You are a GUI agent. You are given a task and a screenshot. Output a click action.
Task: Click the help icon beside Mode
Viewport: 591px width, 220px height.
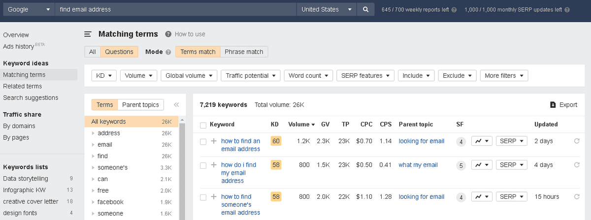(x=168, y=52)
